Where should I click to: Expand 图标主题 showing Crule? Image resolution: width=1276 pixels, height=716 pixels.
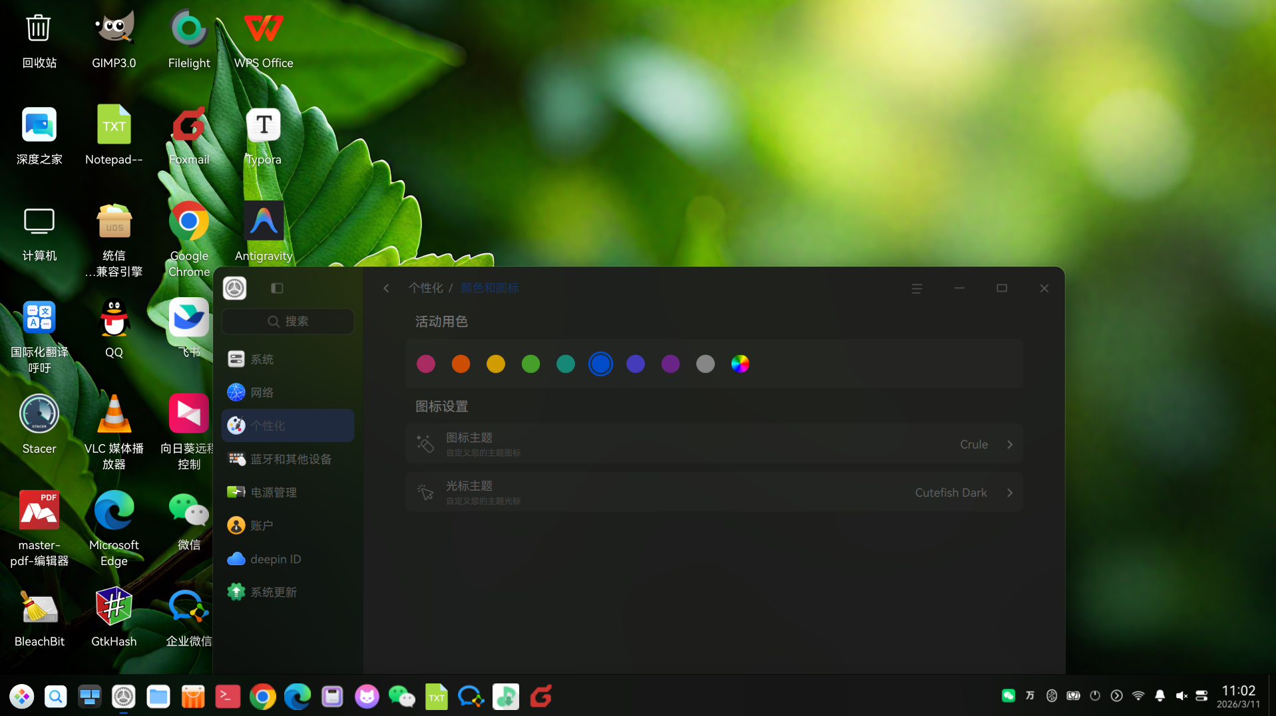pyautogui.click(x=714, y=444)
